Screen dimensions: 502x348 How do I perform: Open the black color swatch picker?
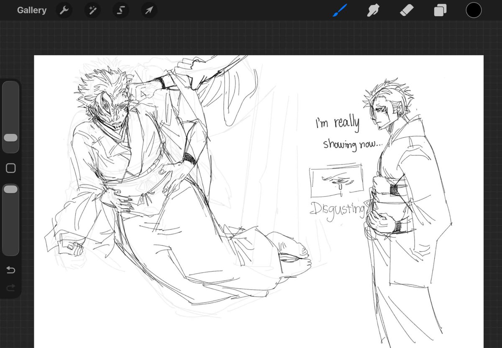(x=474, y=10)
